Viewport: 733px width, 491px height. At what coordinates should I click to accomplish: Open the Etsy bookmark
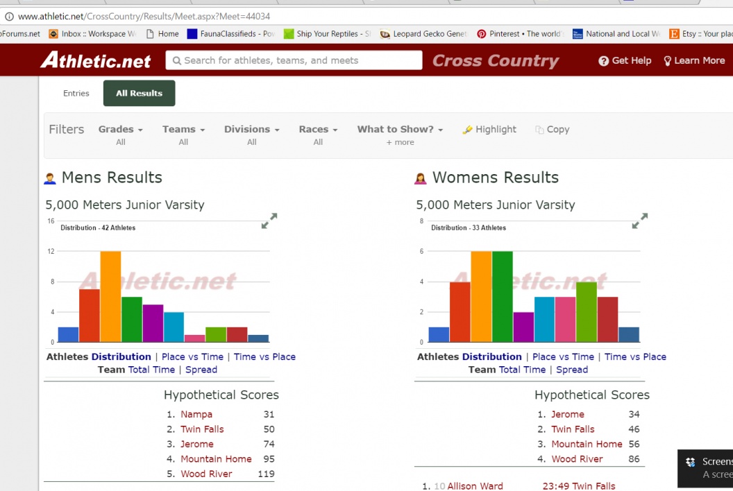tap(701, 34)
